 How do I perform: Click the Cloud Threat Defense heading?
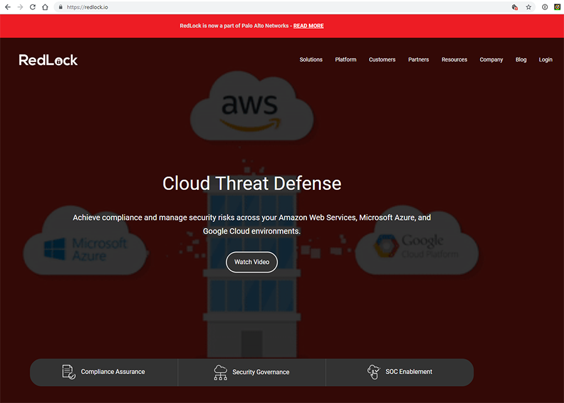point(252,184)
